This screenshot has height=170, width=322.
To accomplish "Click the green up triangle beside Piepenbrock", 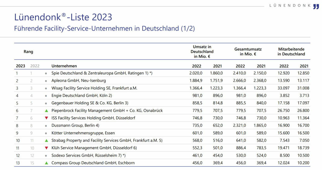I will (46, 110).
